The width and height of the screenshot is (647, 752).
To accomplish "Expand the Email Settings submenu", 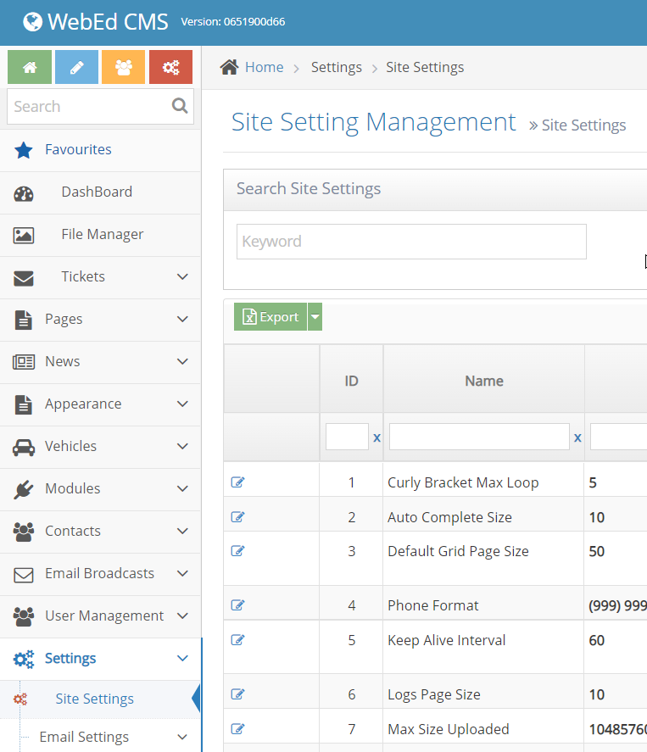I will (182, 737).
